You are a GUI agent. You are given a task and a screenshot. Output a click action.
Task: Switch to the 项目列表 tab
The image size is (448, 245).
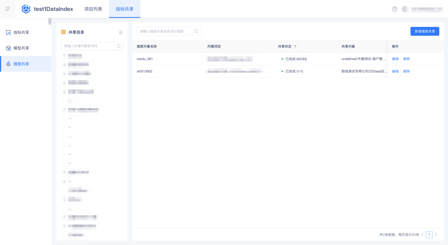click(x=93, y=9)
